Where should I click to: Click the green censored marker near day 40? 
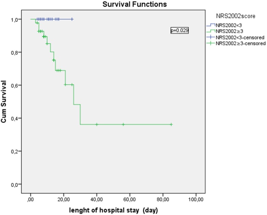pyautogui.click(x=97, y=124)
